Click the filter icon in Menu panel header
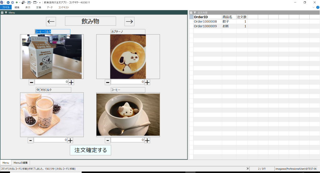This screenshot has width=320, height=173. (x=6, y=12)
